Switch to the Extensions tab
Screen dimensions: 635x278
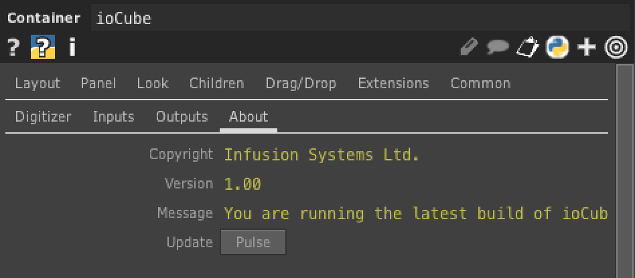(393, 84)
